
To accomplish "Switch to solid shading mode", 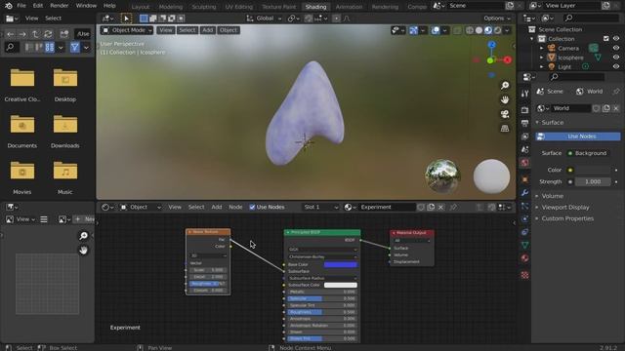I will pos(479,30).
